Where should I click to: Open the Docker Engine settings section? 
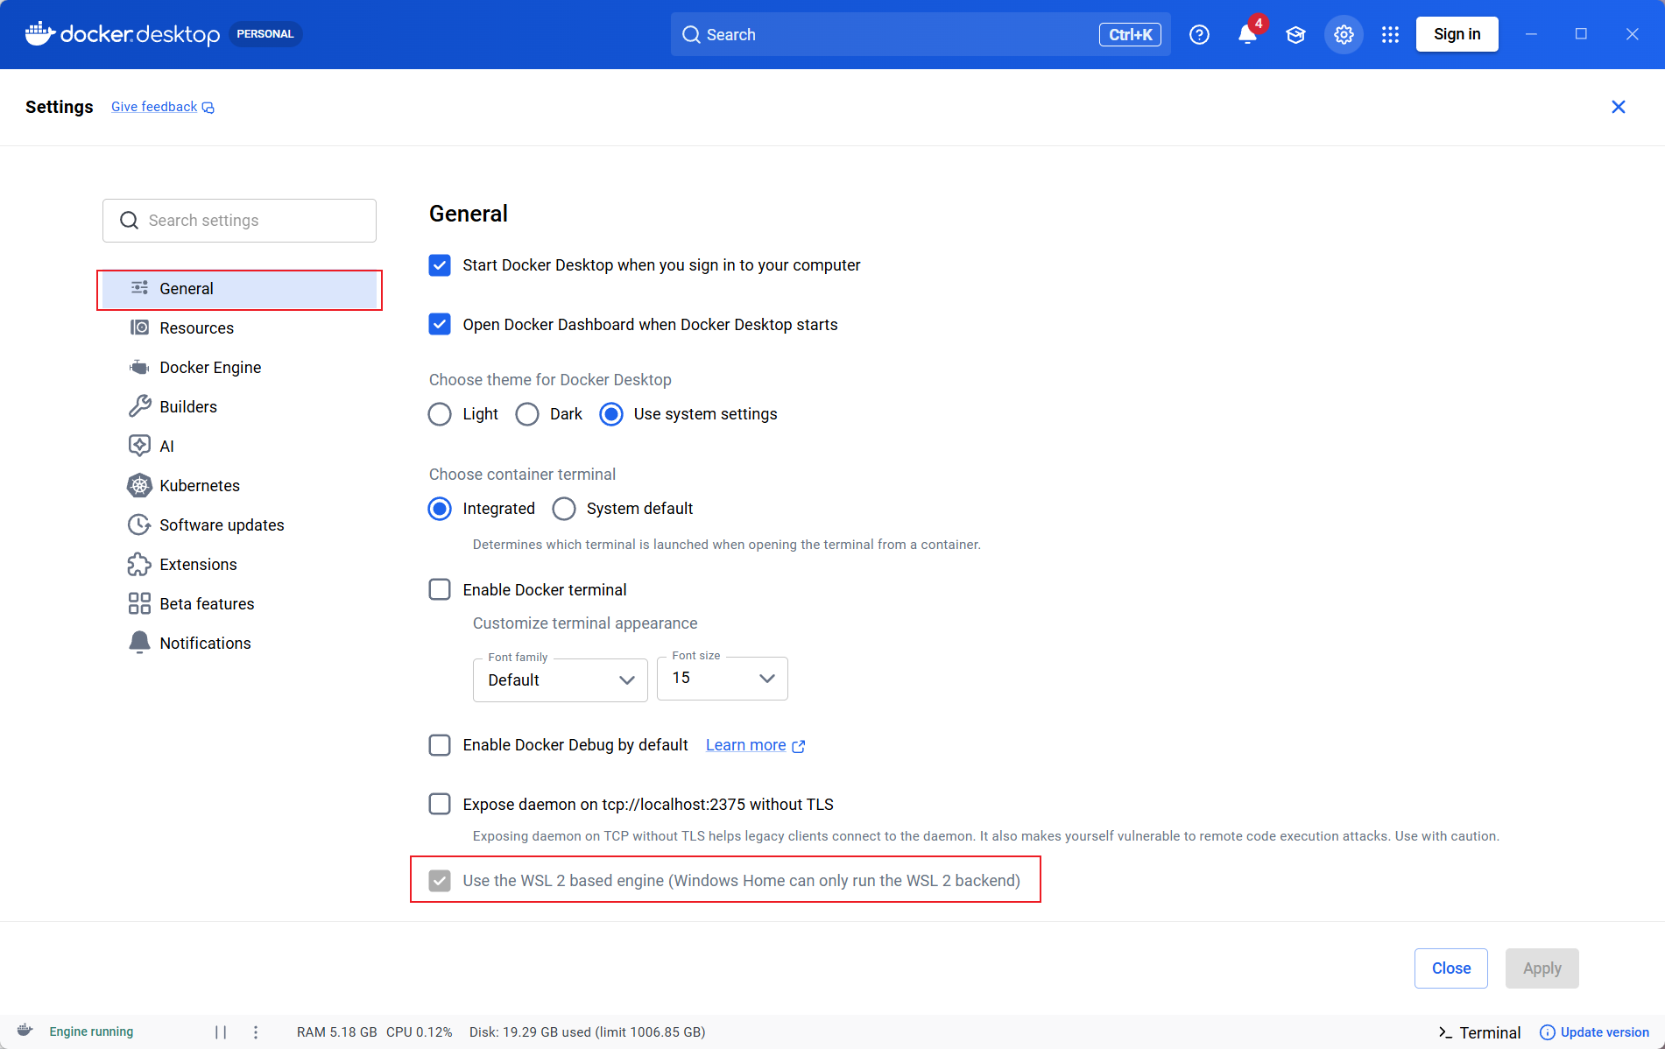point(239,368)
